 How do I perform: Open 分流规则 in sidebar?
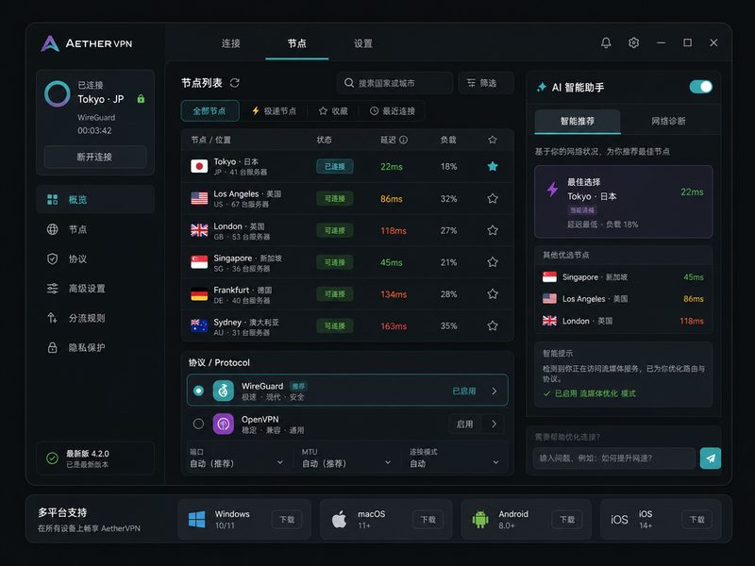click(95, 318)
